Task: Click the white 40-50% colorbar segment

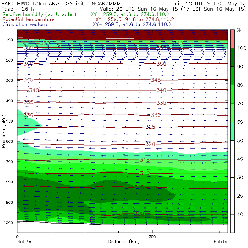Action: (x=232, y=149)
